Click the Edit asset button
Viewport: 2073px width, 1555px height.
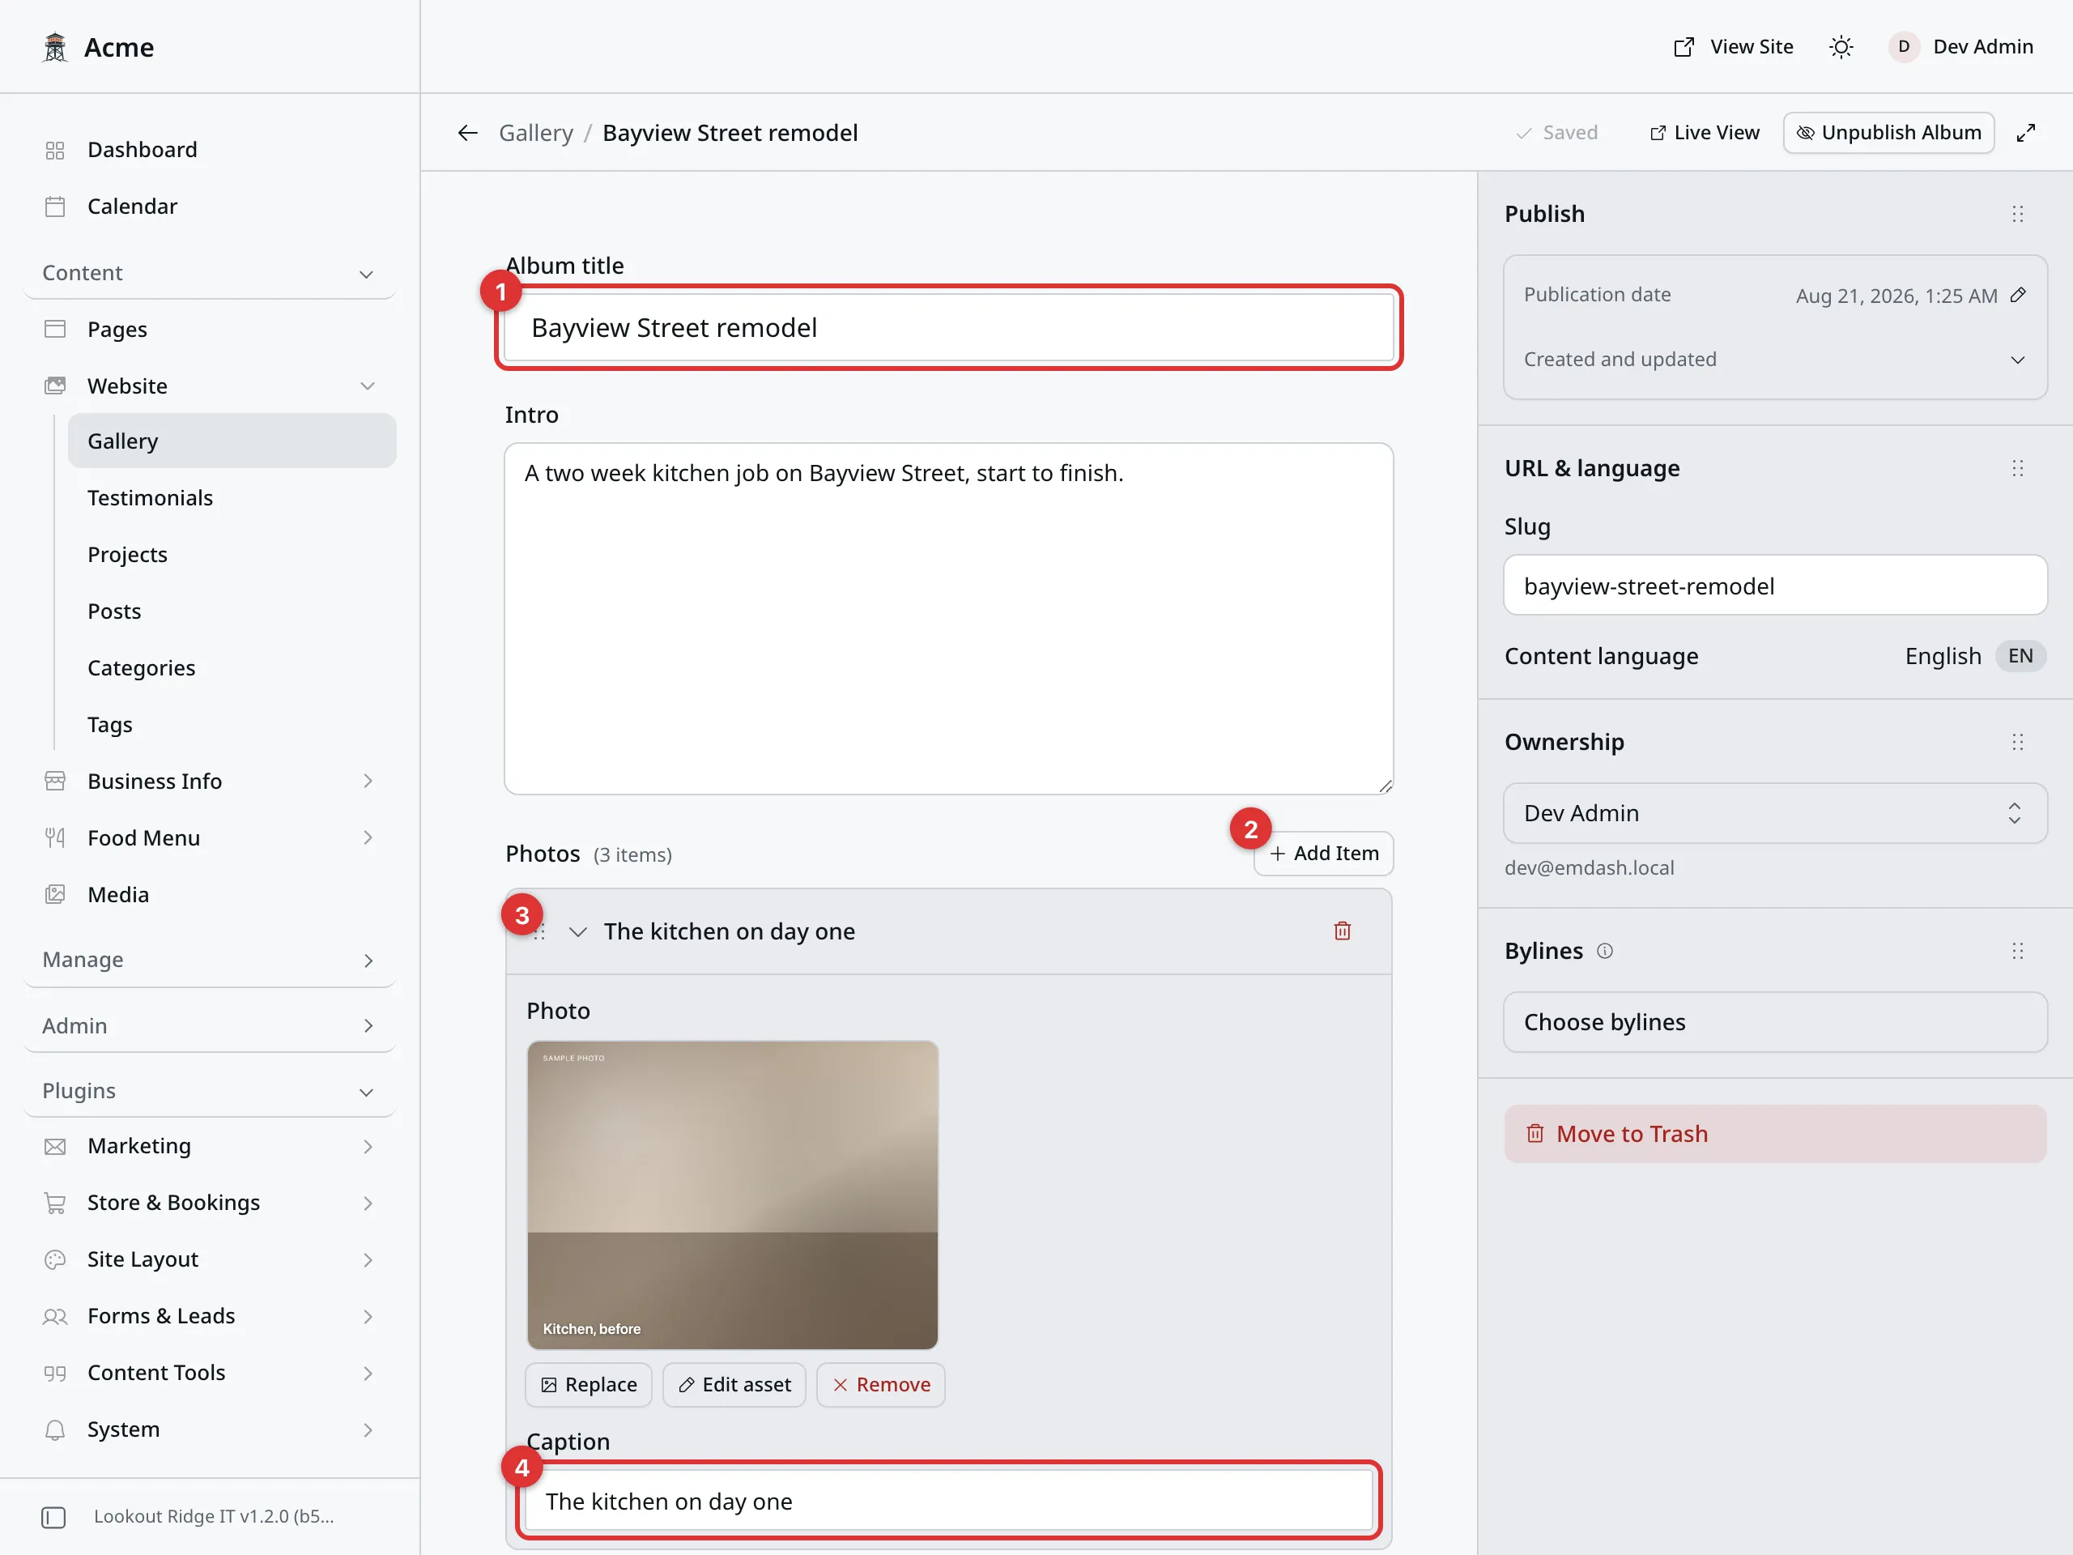(x=734, y=1384)
